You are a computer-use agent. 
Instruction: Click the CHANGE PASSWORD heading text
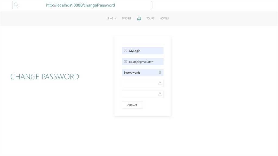(x=45, y=77)
